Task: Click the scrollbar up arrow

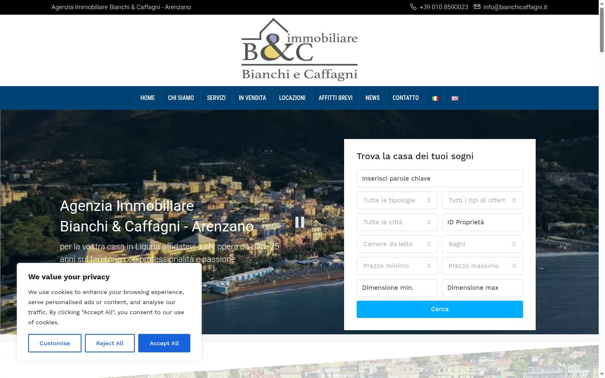Action: (x=602, y=3)
